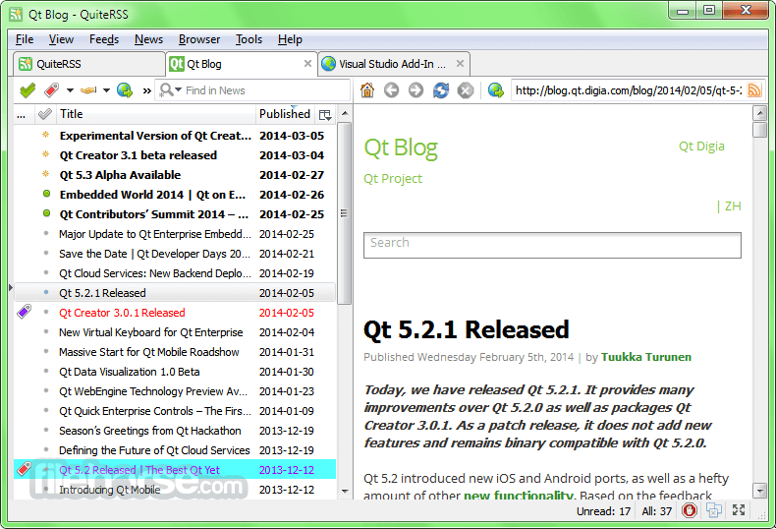Screen dimensions: 776x529
Task: Toggle read status dot of Major Update to Qt Enterprise
Action: point(46,233)
